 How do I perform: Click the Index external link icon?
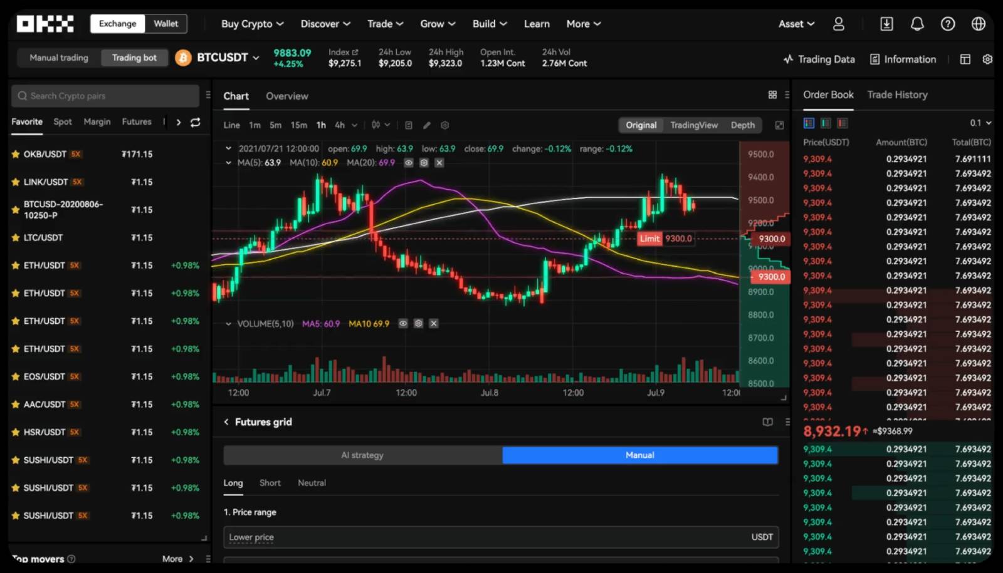click(355, 52)
